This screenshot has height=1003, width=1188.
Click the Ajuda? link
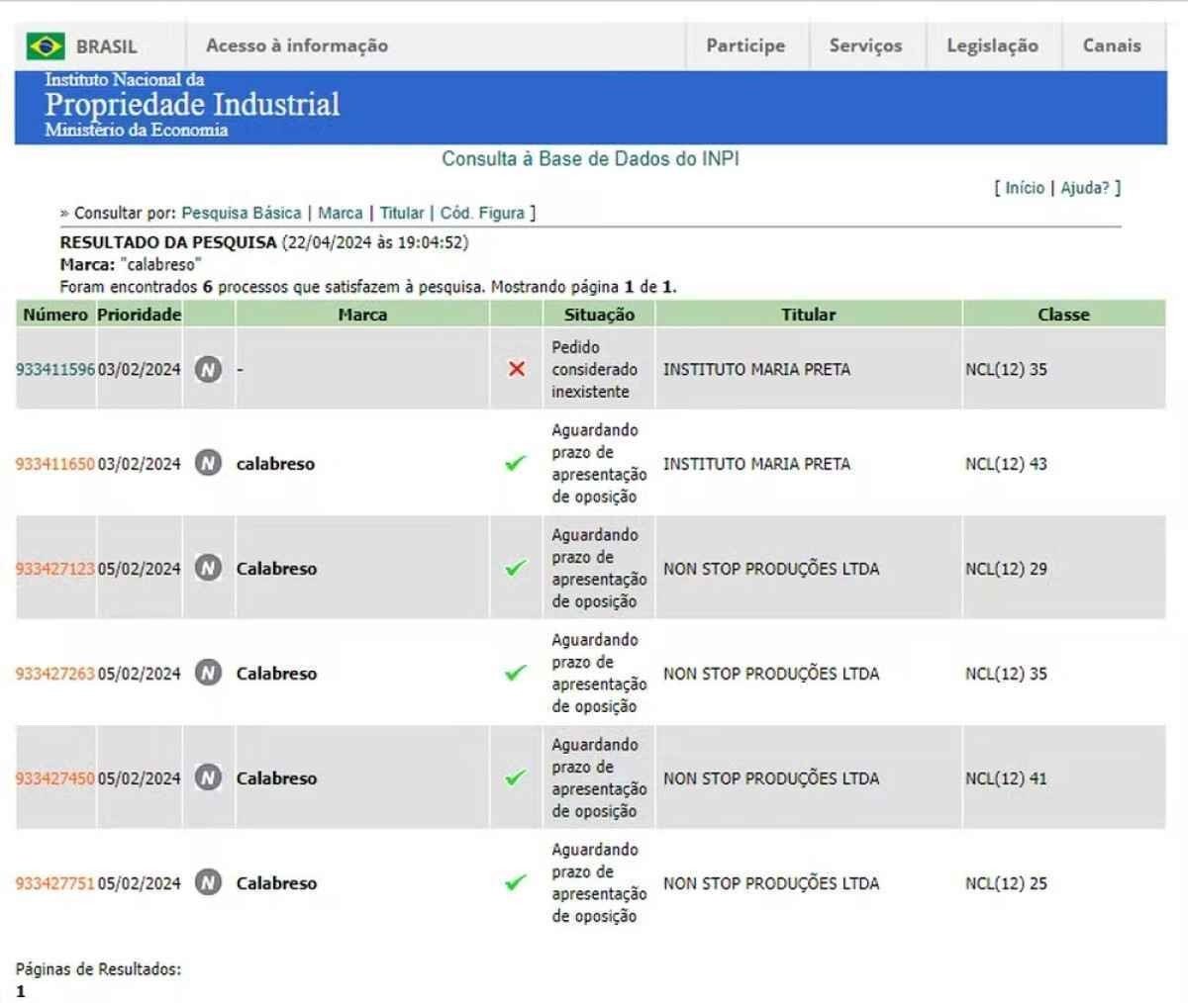point(1085,188)
